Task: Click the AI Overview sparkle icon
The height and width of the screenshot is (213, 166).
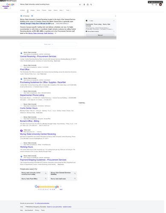Action: click(x=21, y=16)
